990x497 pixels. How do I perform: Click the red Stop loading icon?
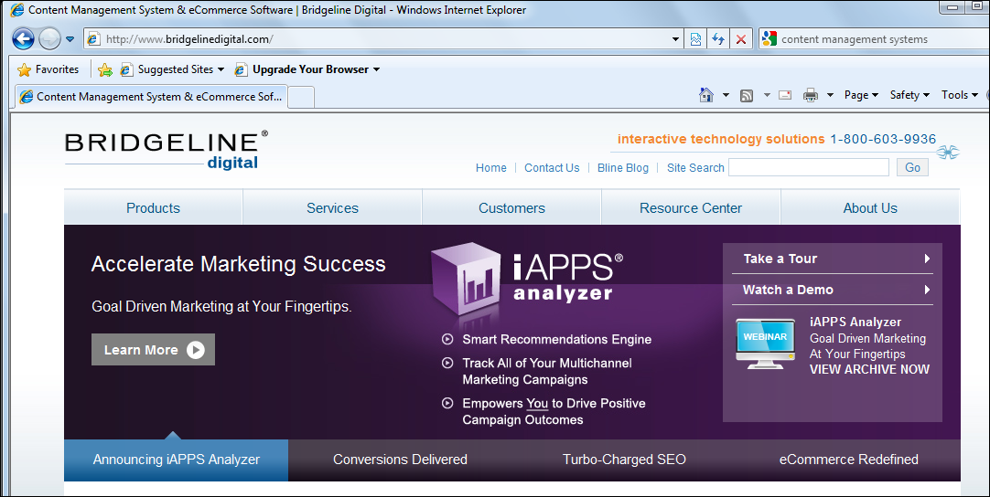click(x=741, y=39)
